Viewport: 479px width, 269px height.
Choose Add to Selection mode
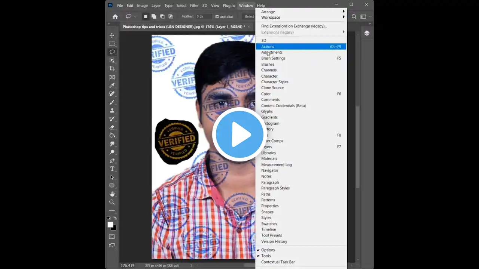(154, 16)
